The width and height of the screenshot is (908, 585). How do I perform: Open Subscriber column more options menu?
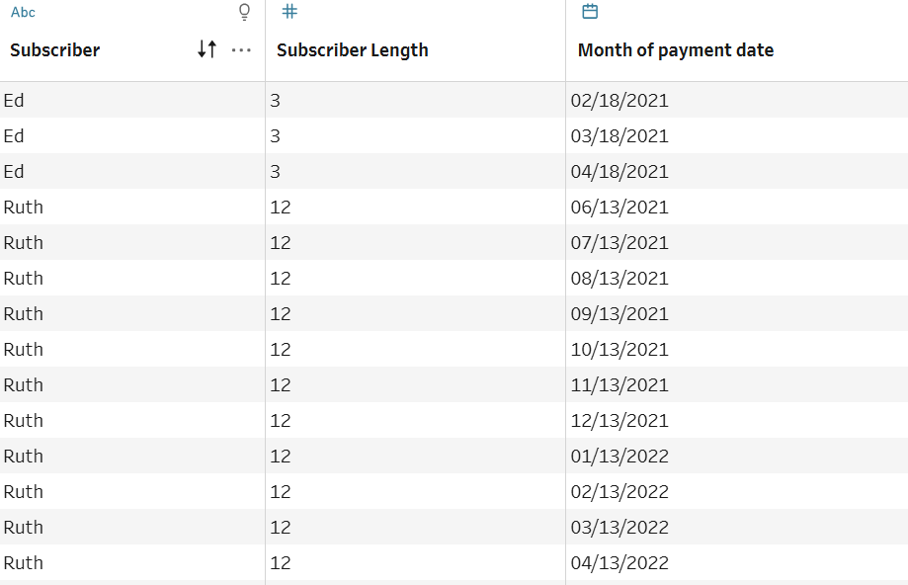(x=241, y=49)
